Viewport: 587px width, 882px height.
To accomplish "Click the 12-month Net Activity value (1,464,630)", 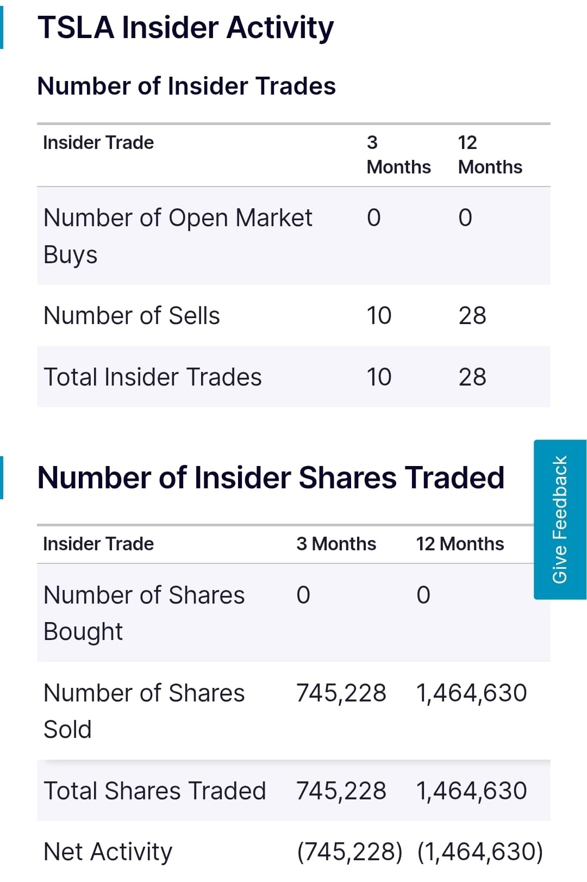I will point(480,852).
